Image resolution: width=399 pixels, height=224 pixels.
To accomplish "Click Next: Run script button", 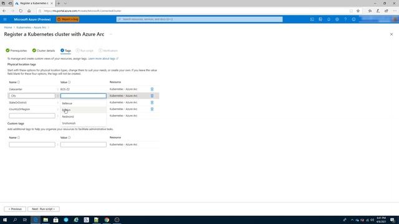I will click(x=44, y=209).
